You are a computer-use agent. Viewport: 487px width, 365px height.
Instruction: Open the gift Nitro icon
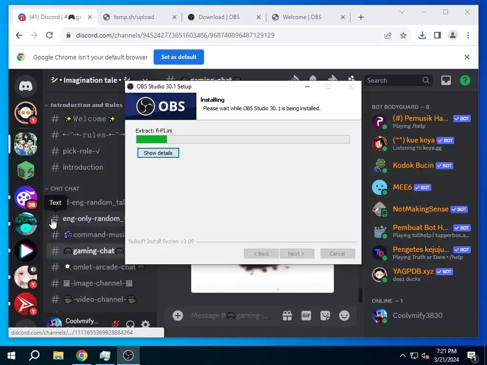[x=287, y=316]
